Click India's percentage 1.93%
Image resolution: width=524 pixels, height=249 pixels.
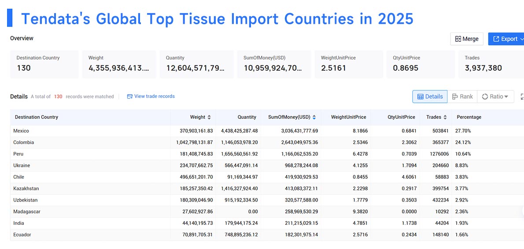(462, 223)
